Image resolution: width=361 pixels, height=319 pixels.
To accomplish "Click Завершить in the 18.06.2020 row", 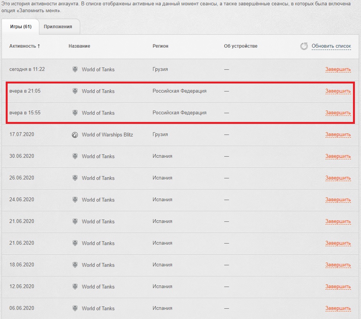I will coord(338,265).
